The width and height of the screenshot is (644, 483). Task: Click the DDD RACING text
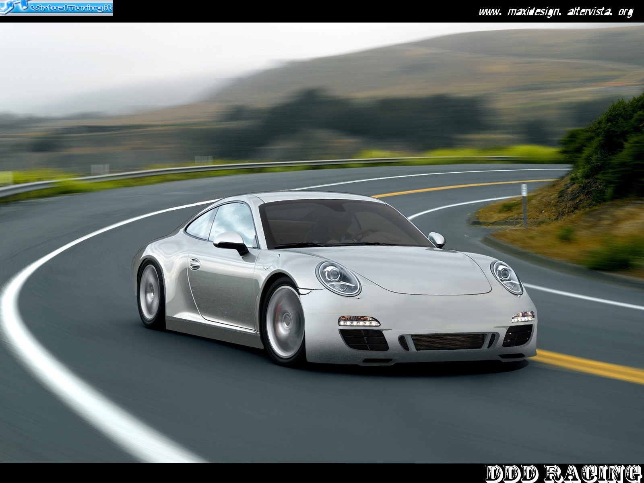tap(563, 473)
